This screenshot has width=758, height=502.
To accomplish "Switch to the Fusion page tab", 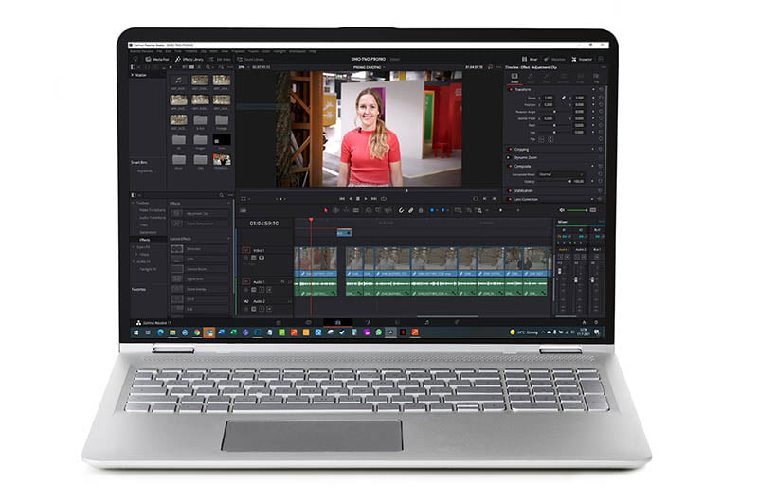I will [x=368, y=322].
